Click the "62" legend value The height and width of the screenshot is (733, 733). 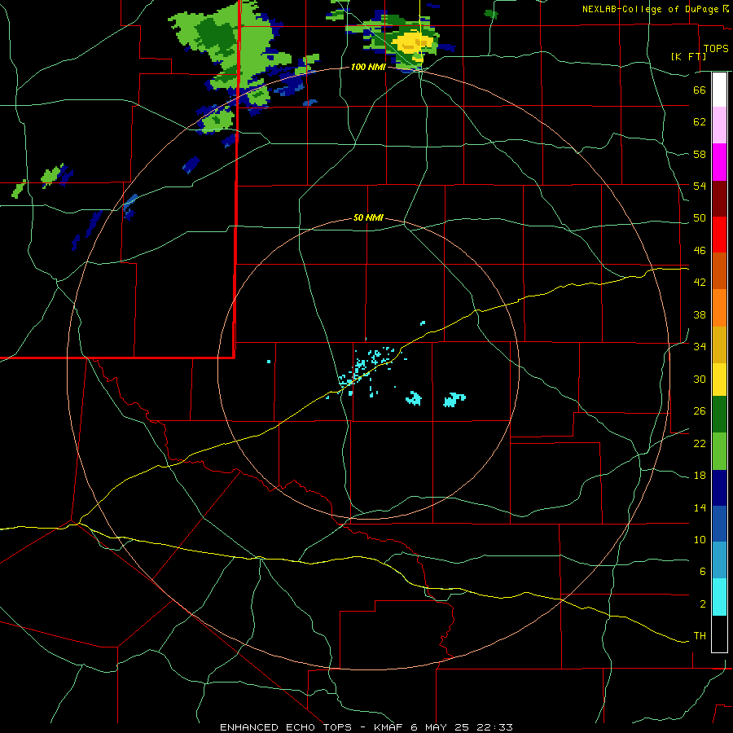[x=700, y=122]
